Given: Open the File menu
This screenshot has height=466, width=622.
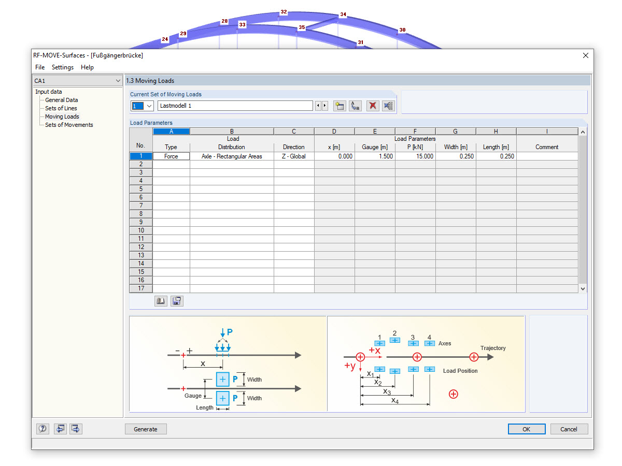Looking at the screenshot, I should 39,67.
